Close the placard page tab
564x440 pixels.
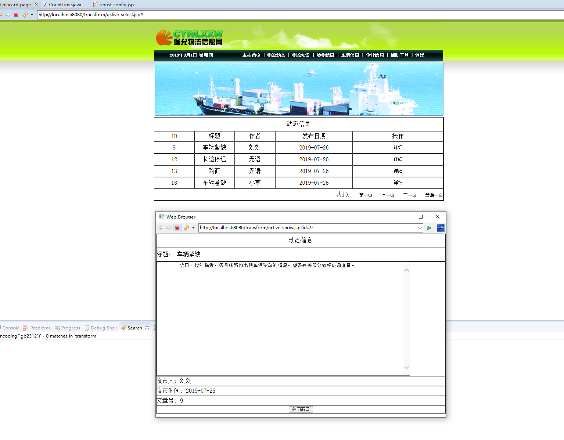click(36, 4)
